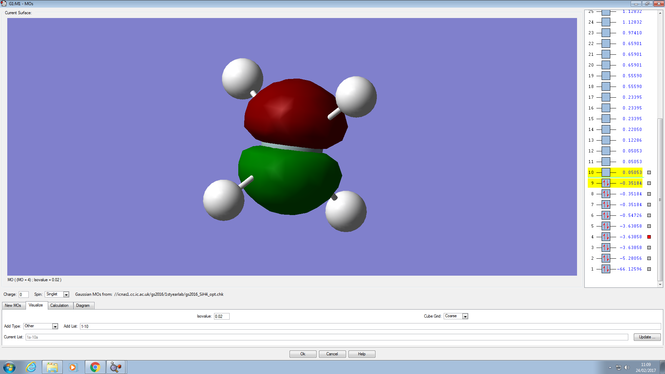Open the Spin Singlet dropdown
The width and height of the screenshot is (665, 374).
(66, 295)
